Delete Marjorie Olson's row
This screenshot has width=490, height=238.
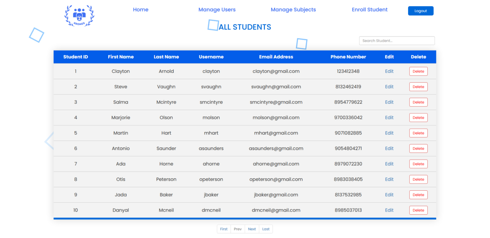tap(418, 118)
